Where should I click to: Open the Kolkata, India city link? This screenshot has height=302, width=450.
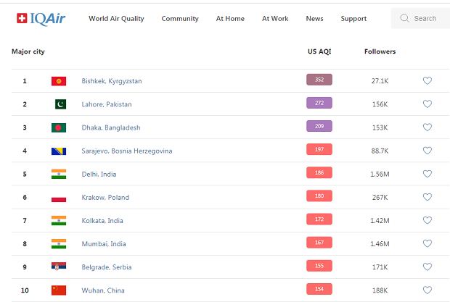[x=102, y=220]
